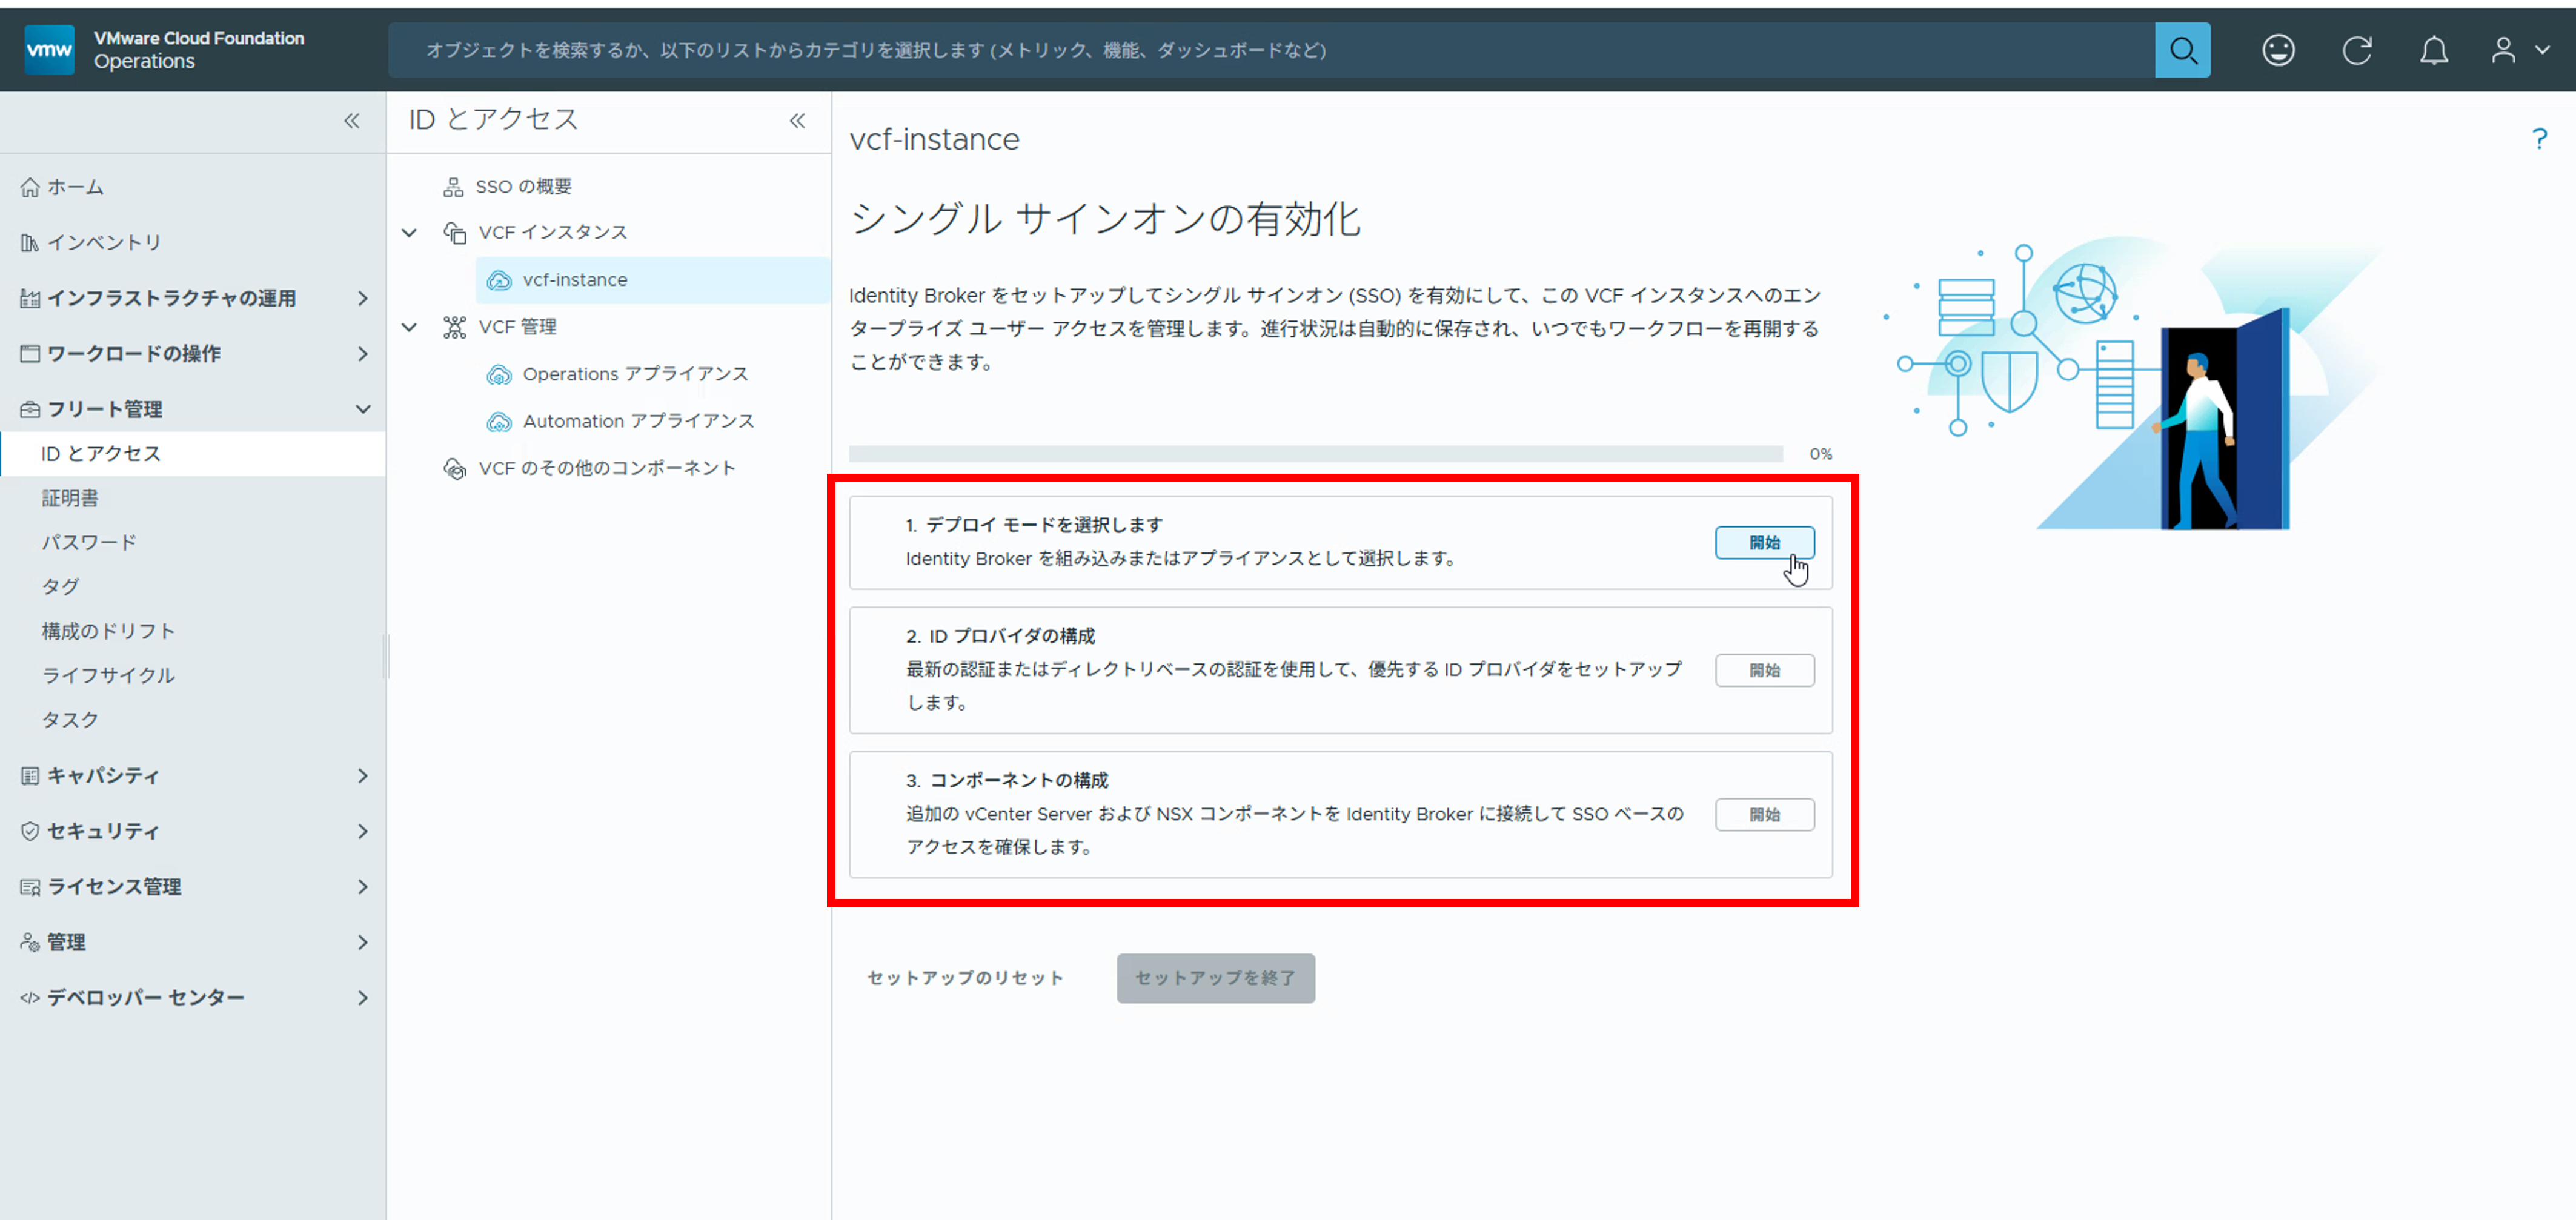The height and width of the screenshot is (1220, 2576).
Task: Select the vcf-instance cloud icon
Action: [x=500, y=280]
